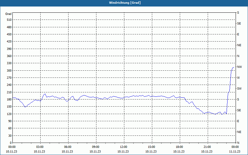The width and height of the screenshot is (248, 155).
Task: Select NE compass label between 390 and 420
Action: [x=239, y=45]
